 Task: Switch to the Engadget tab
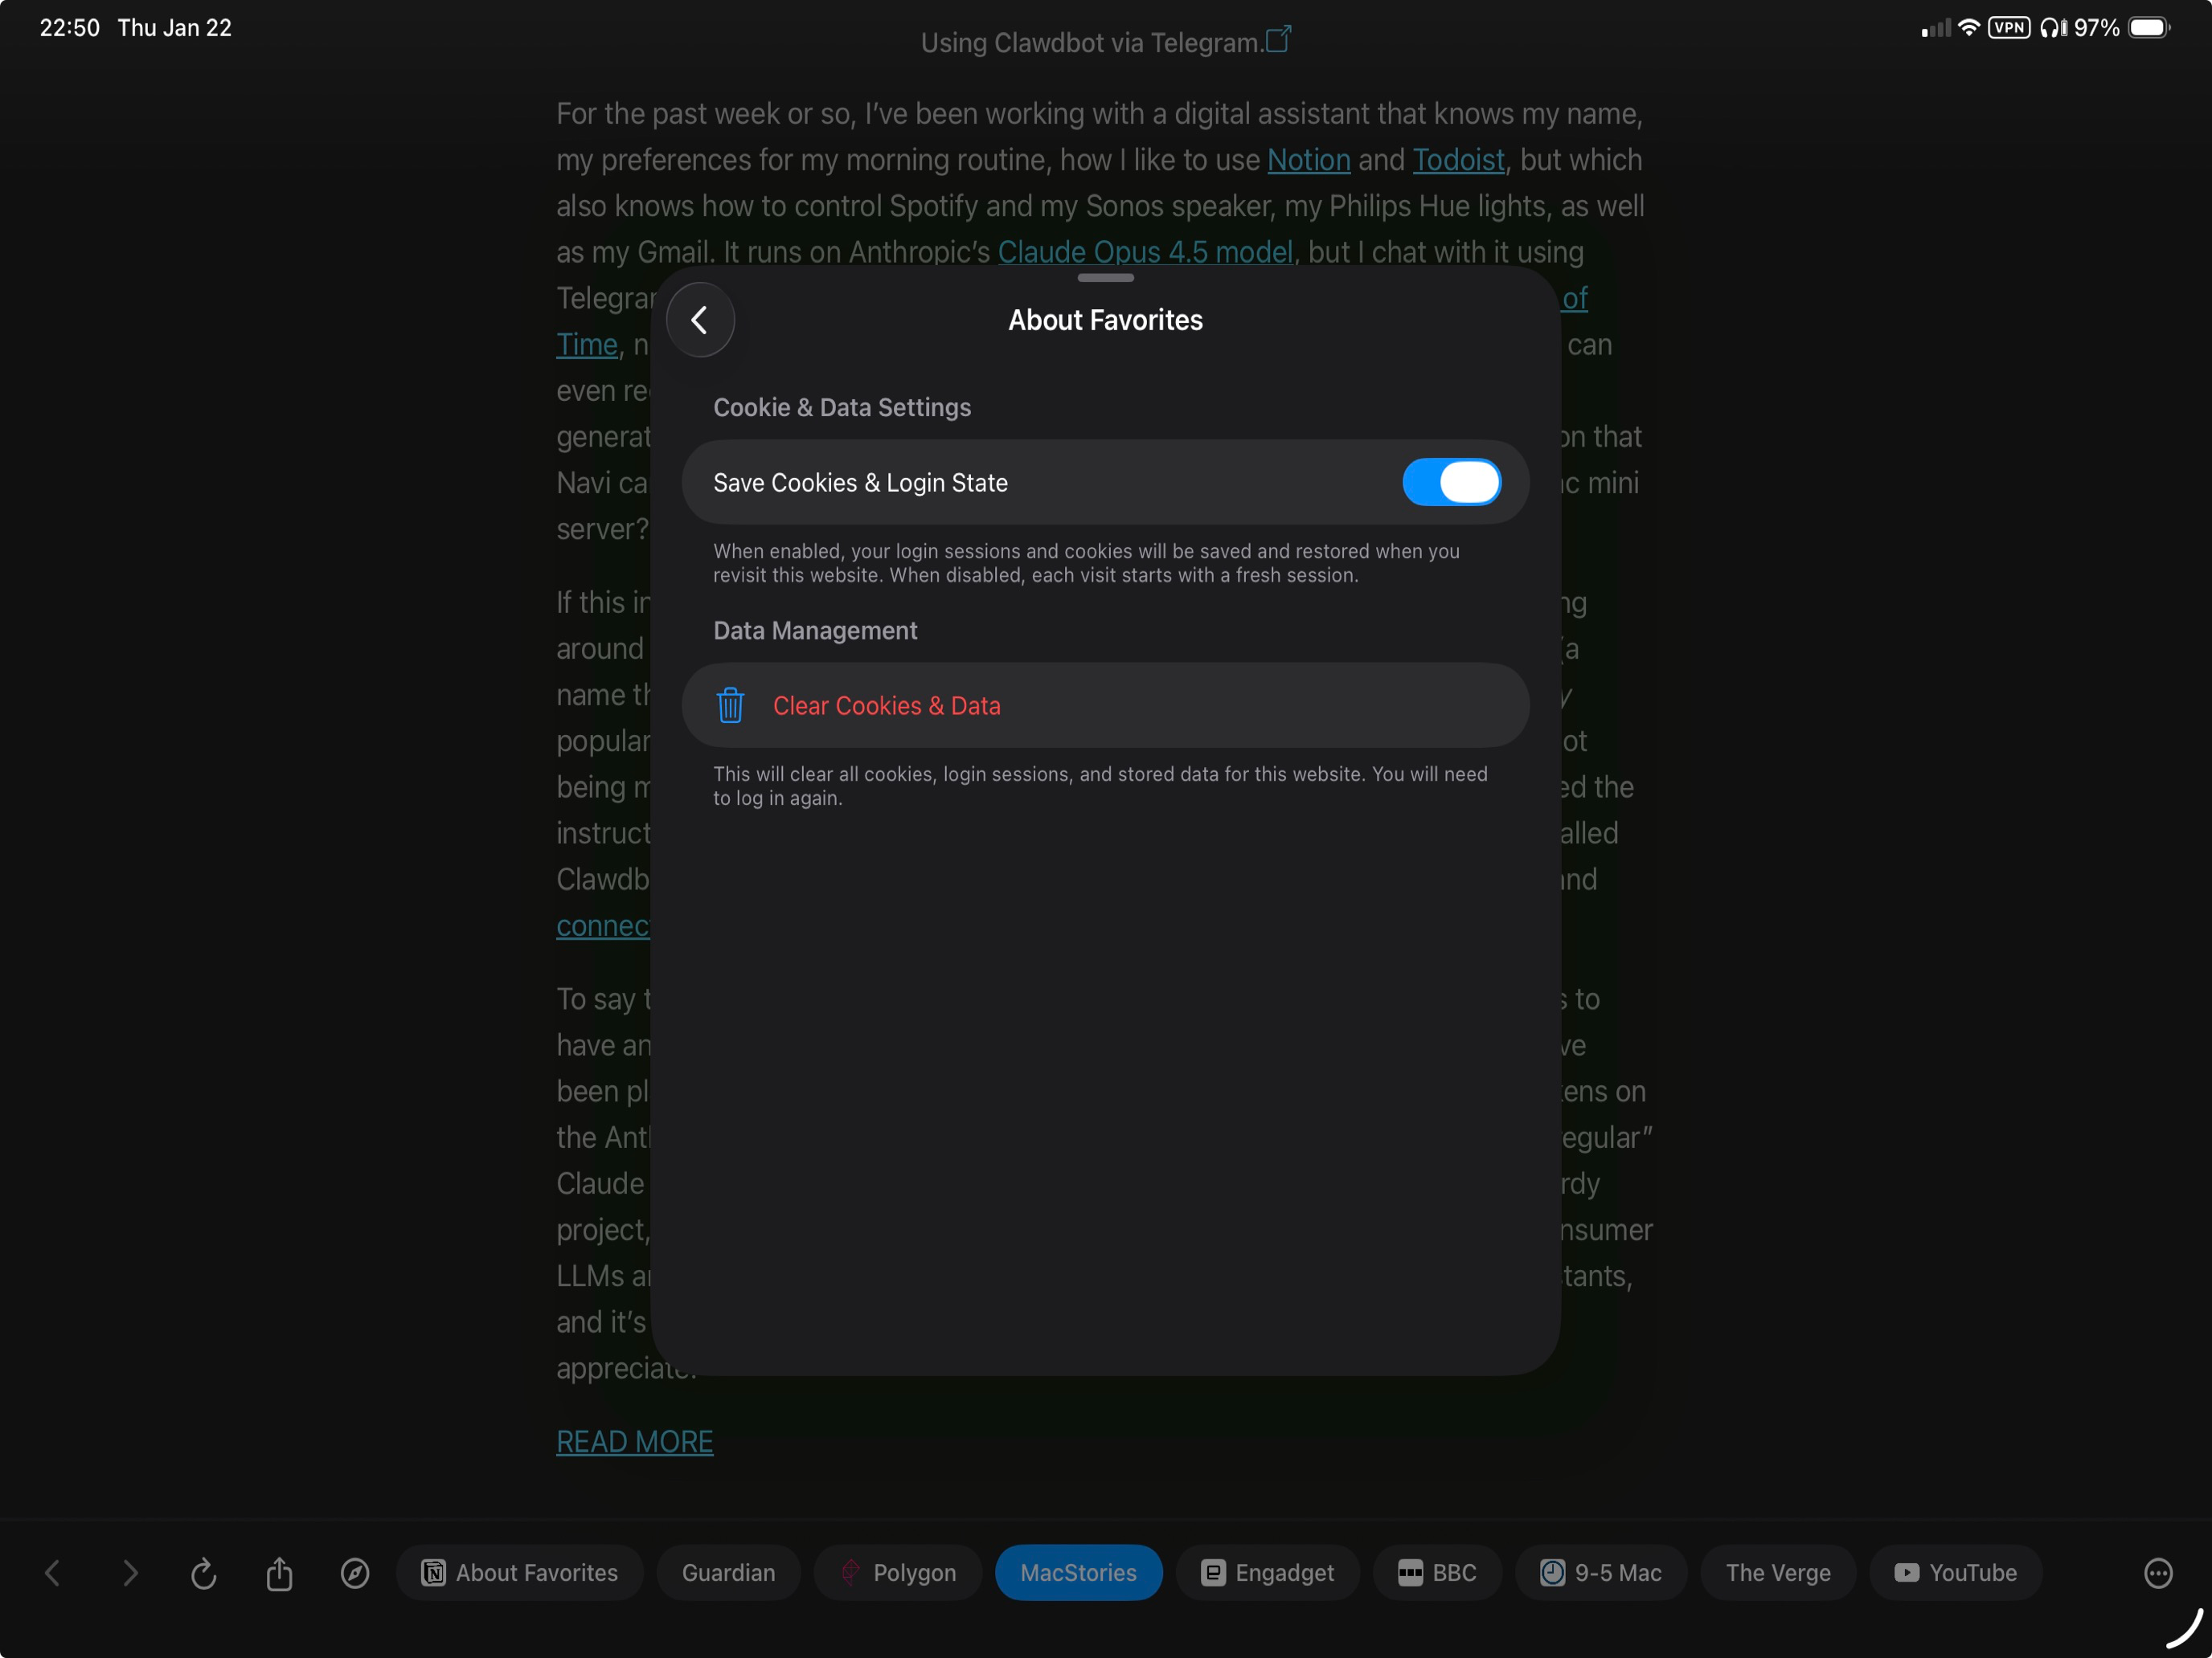pos(1267,1573)
